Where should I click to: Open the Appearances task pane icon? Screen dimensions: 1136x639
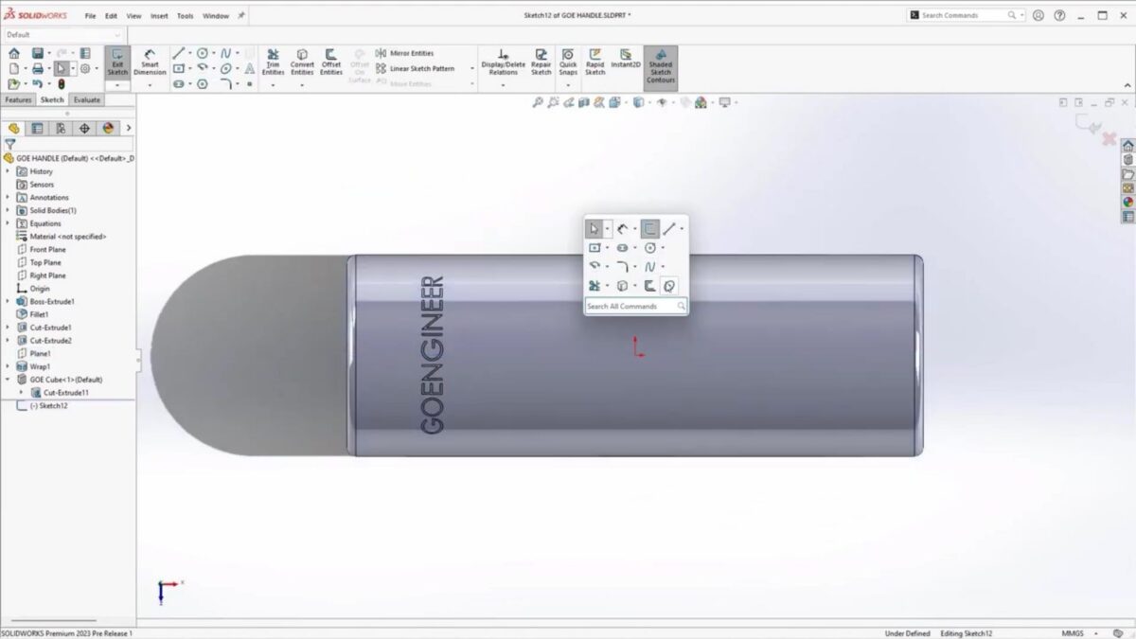click(1127, 203)
